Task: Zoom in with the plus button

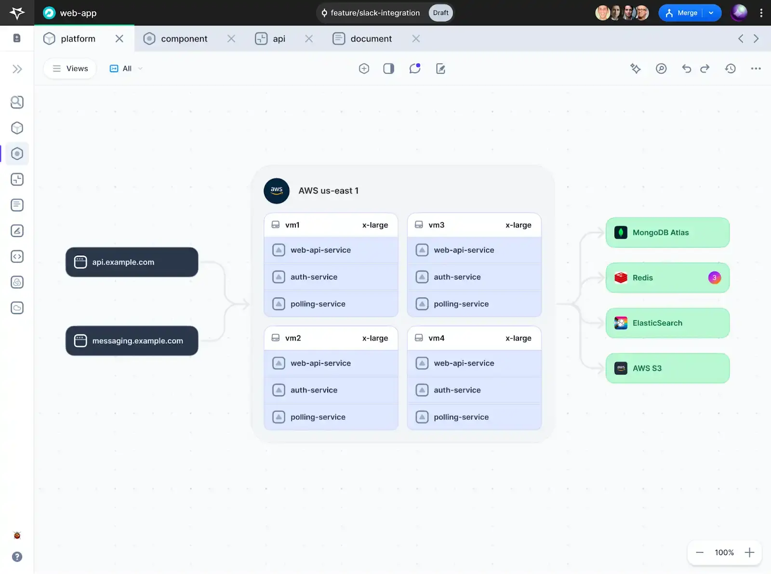Action: click(749, 552)
